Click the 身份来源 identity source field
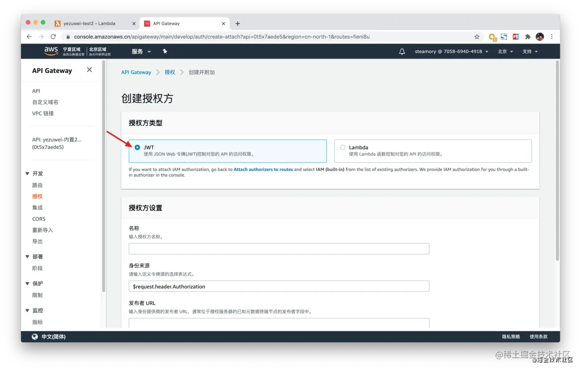Screen dimensions: 581x370 tap(279, 286)
